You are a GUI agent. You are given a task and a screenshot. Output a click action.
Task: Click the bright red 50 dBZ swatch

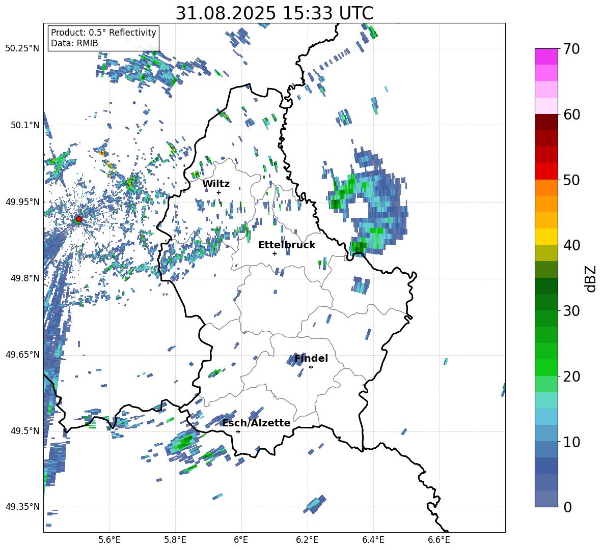(x=546, y=171)
